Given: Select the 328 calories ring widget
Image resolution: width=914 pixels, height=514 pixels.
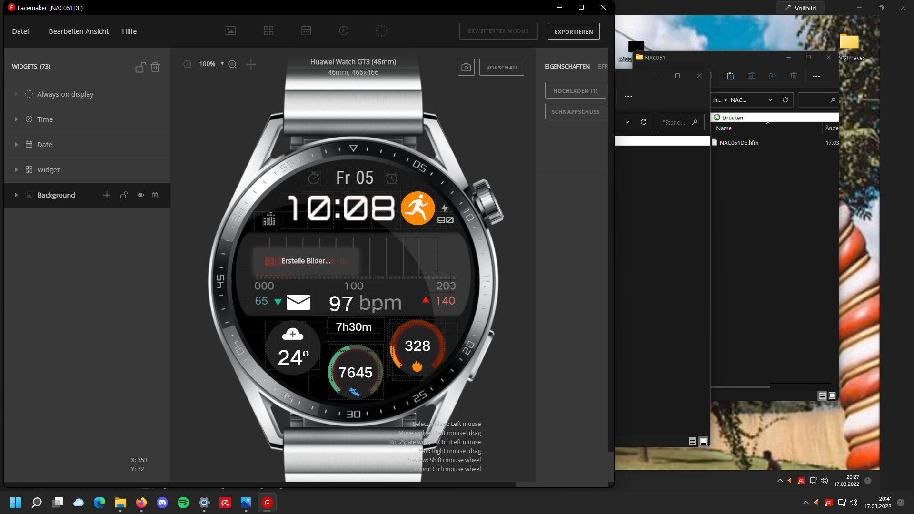Looking at the screenshot, I should click(x=417, y=347).
